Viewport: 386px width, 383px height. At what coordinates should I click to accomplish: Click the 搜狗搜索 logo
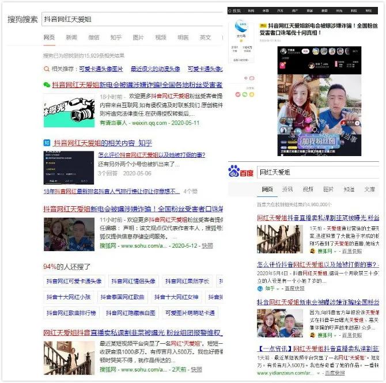(22, 19)
